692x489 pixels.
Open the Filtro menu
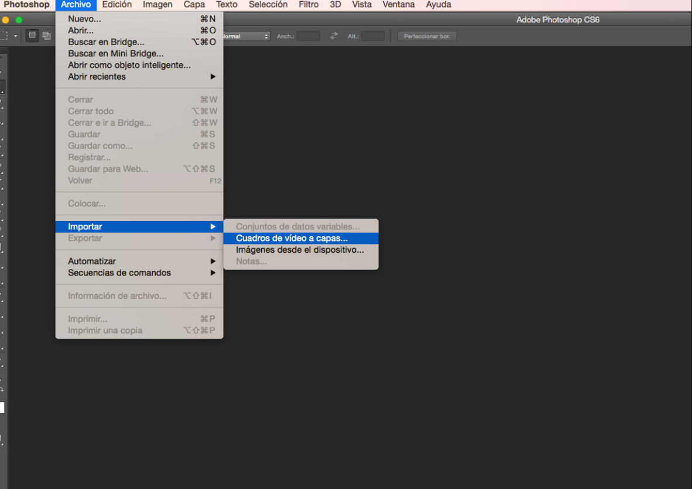[x=309, y=5]
